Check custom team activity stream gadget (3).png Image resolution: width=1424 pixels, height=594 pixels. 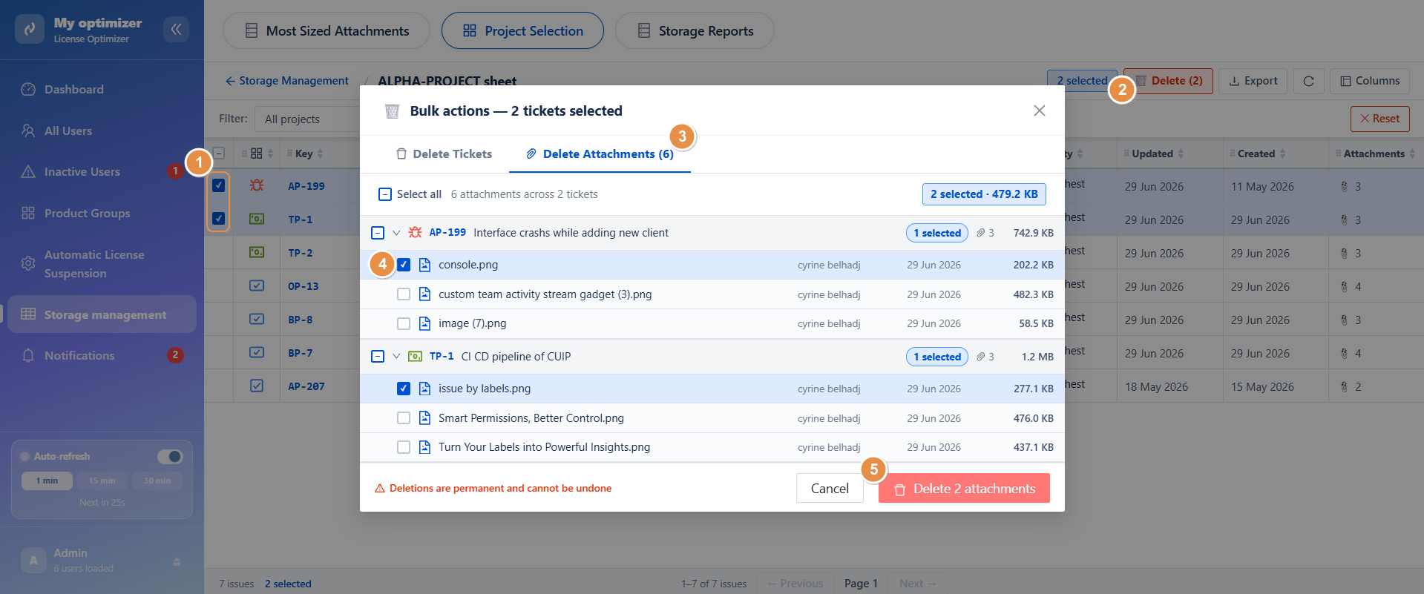pos(403,294)
